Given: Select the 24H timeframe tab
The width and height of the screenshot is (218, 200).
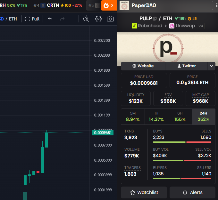Looking at the screenshot, I should click(x=203, y=116).
